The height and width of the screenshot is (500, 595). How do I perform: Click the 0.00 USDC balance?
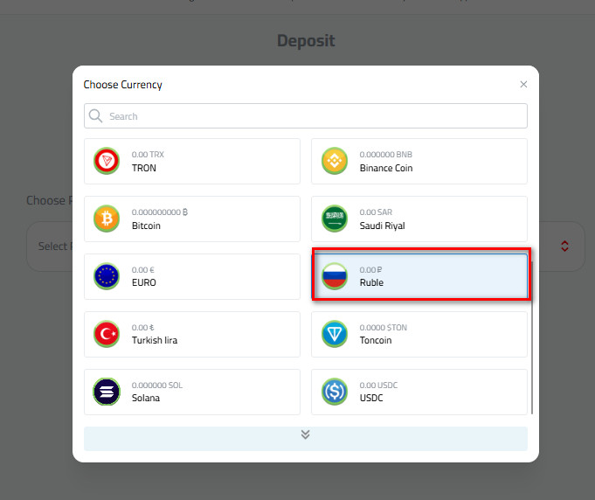(x=378, y=385)
